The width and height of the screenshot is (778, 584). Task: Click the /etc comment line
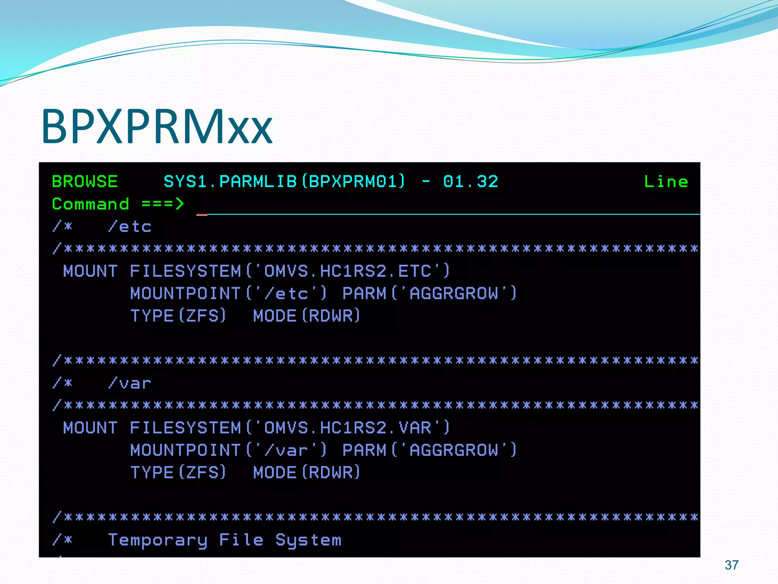coord(102,227)
